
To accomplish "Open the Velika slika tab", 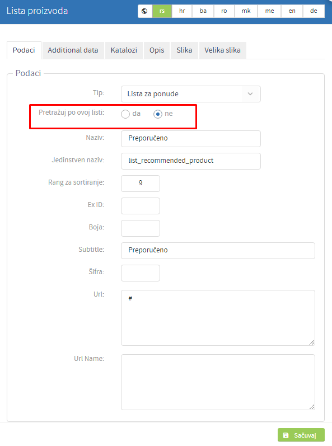I will pyautogui.click(x=222, y=50).
